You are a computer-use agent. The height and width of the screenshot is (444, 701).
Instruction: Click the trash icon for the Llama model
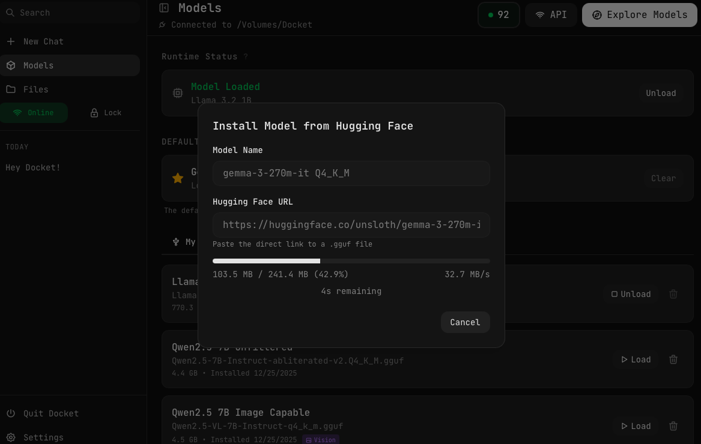(x=673, y=294)
